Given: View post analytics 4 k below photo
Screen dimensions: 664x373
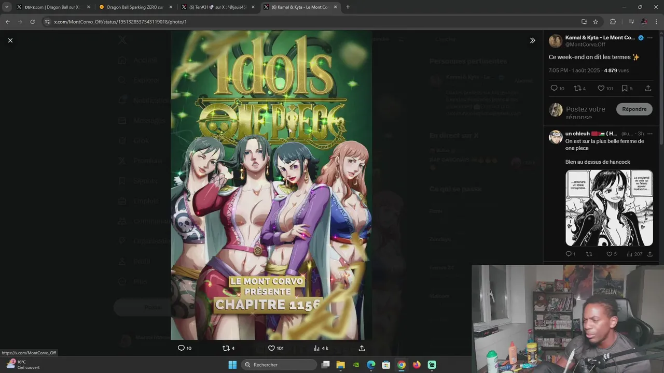Looking at the screenshot, I should click(321, 348).
